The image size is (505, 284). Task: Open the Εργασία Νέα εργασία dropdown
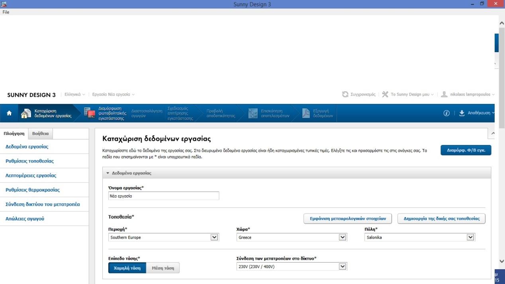(x=114, y=94)
